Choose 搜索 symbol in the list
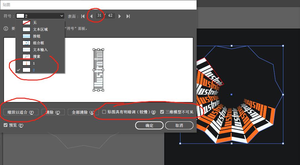This screenshot has width=300, height=165. [x=40, y=57]
